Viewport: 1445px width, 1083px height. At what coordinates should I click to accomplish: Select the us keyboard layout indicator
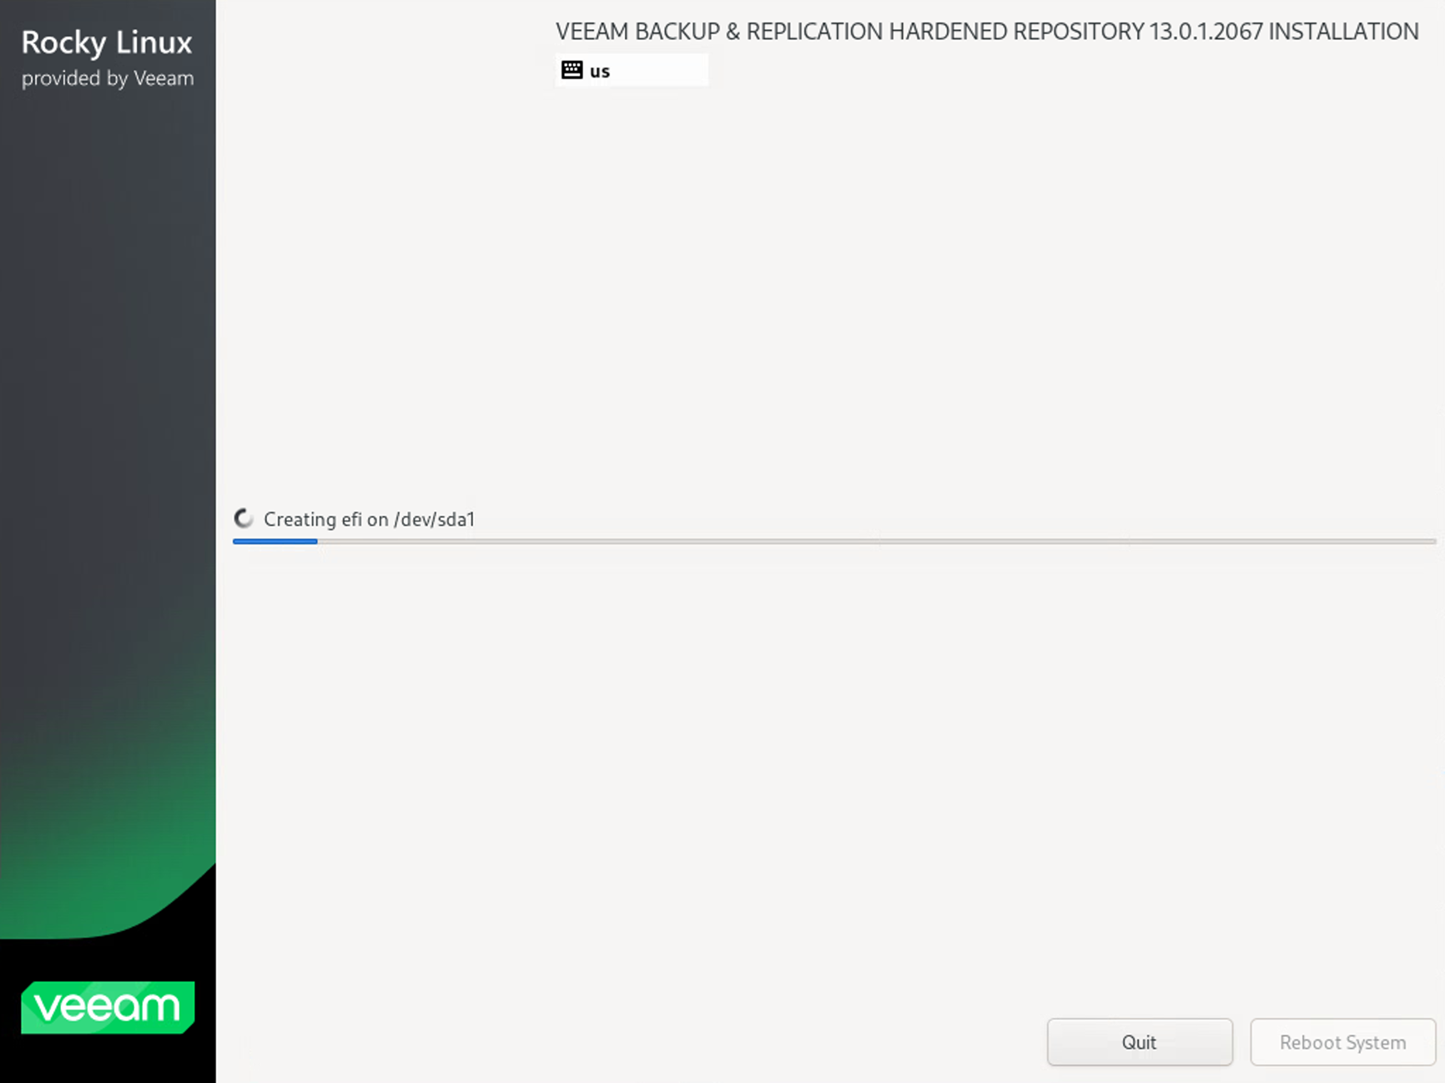tap(600, 71)
